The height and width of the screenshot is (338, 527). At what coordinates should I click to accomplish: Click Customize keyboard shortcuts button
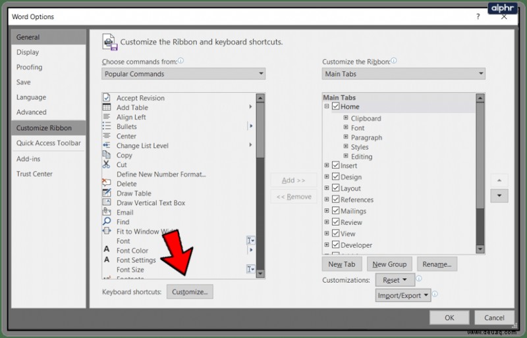click(190, 292)
